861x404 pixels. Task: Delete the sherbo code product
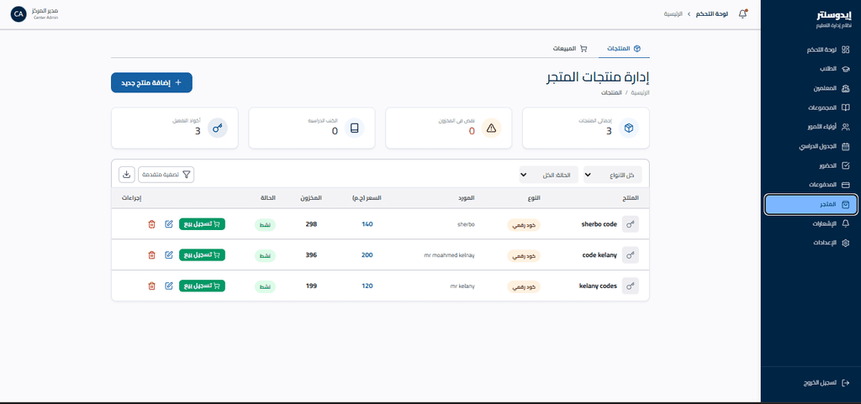coord(151,224)
